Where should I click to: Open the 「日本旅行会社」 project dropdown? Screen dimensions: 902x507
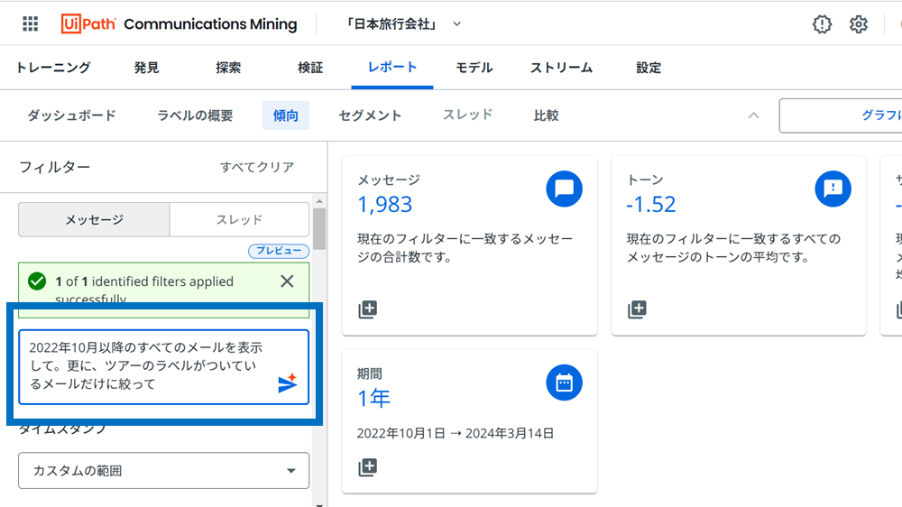tap(403, 24)
